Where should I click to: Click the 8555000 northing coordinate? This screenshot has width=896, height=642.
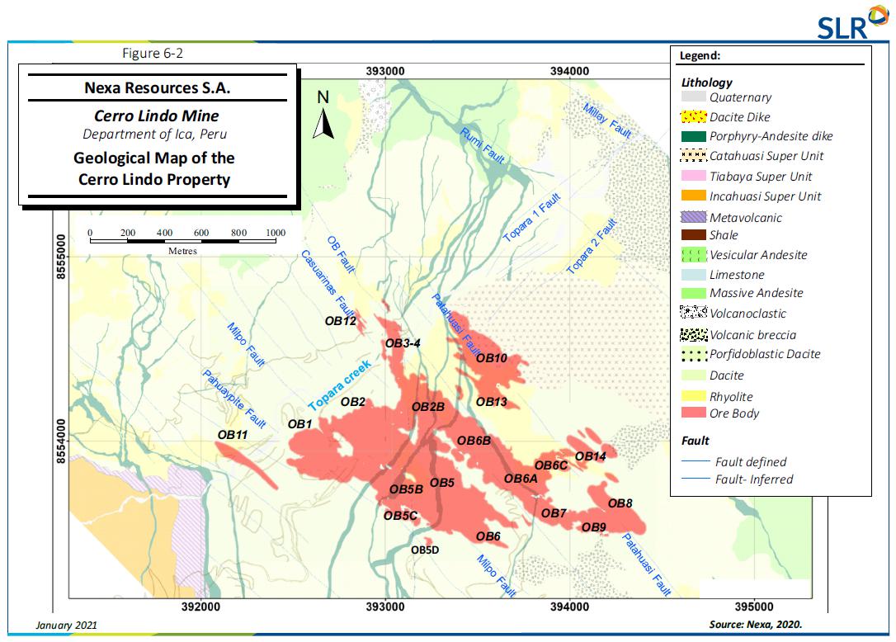(x=60, y=257)
